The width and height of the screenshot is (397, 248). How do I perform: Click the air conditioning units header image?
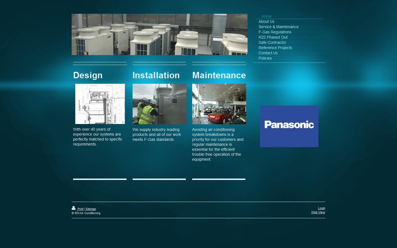[x=159, y=34]
